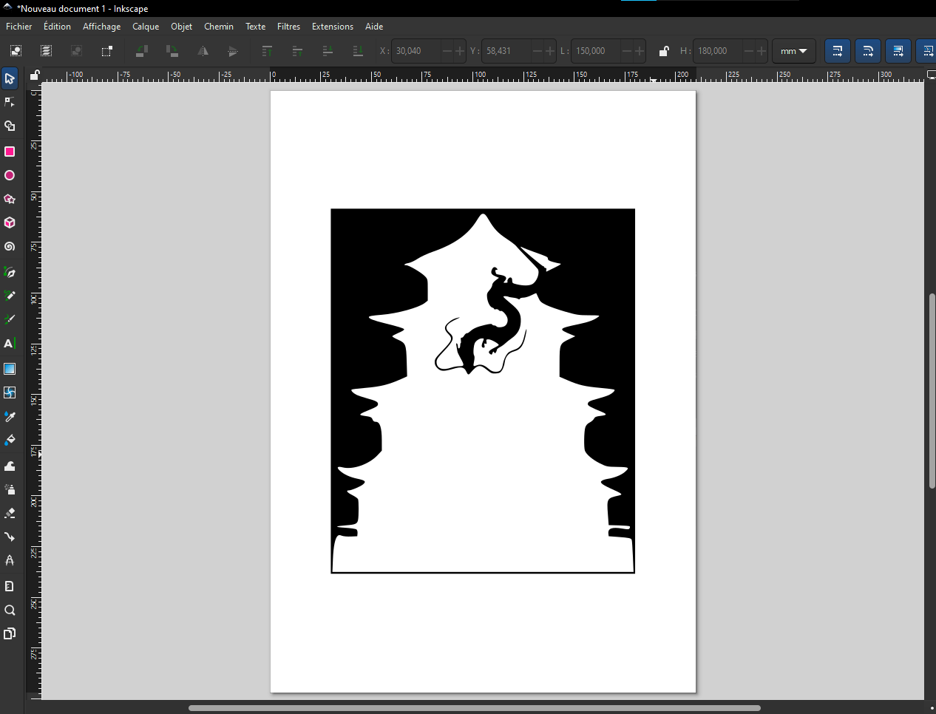Toggle the width/height ratio lock
This screenshot has height=714, width=936.
click(x=663, y=51)
